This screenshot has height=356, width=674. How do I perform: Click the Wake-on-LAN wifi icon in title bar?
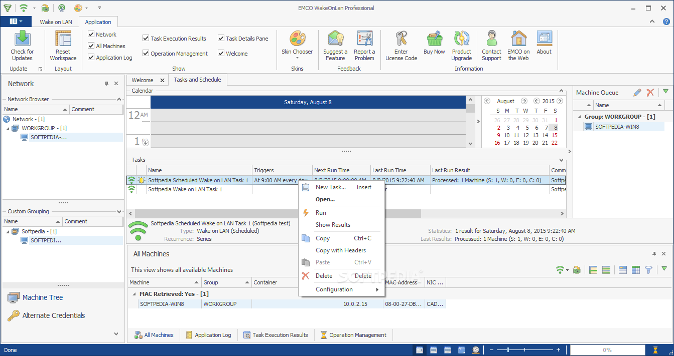click(23, 8)
